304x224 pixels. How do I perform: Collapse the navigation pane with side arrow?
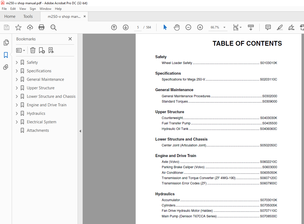click(x=80, y=131)
